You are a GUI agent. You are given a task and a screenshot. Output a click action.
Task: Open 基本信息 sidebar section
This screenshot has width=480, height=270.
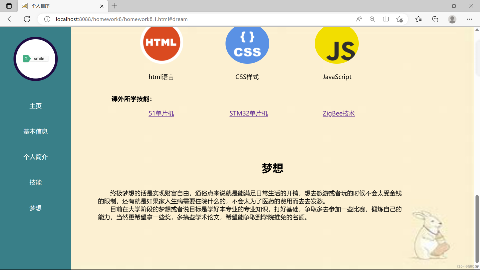click(x=35, y=131)
